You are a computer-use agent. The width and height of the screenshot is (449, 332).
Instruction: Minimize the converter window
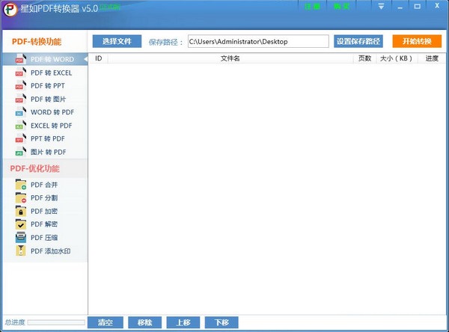point(400,7)
